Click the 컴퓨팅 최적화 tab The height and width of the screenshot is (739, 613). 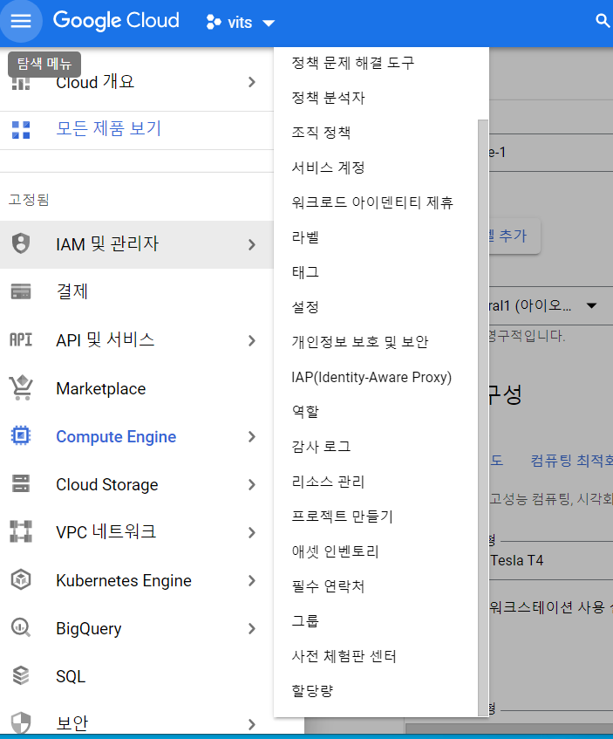click(x=571, y=460)
